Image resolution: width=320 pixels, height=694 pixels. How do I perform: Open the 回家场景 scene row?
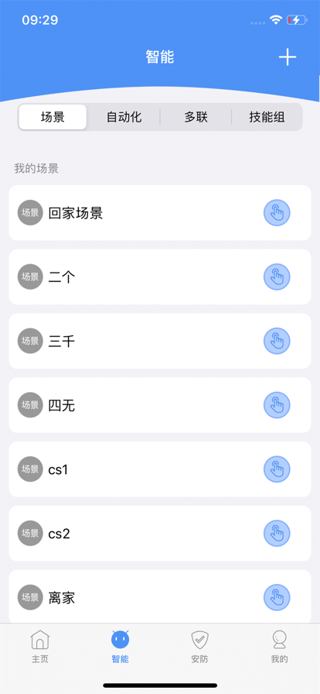tap(160, 213)
